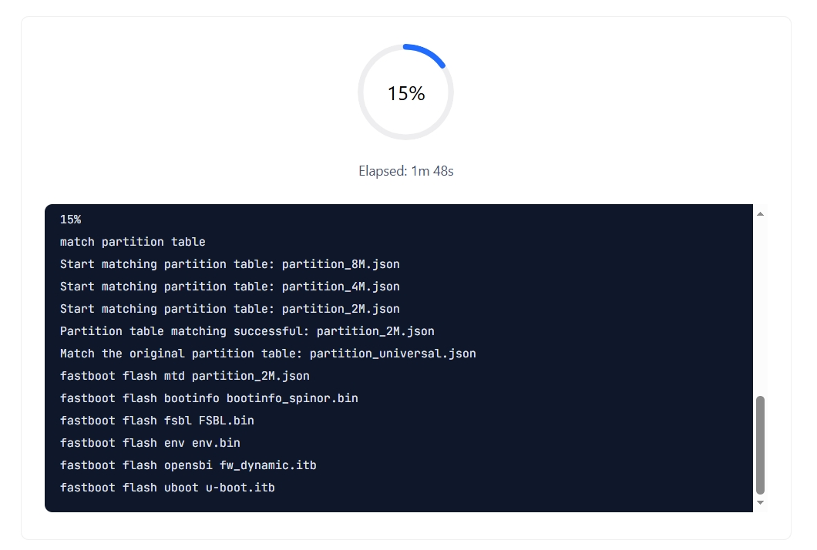Viewport: 817px width, 550px height.
Task: Select the partition_8M.json matching log line
Action: click(x=230, y=264)
